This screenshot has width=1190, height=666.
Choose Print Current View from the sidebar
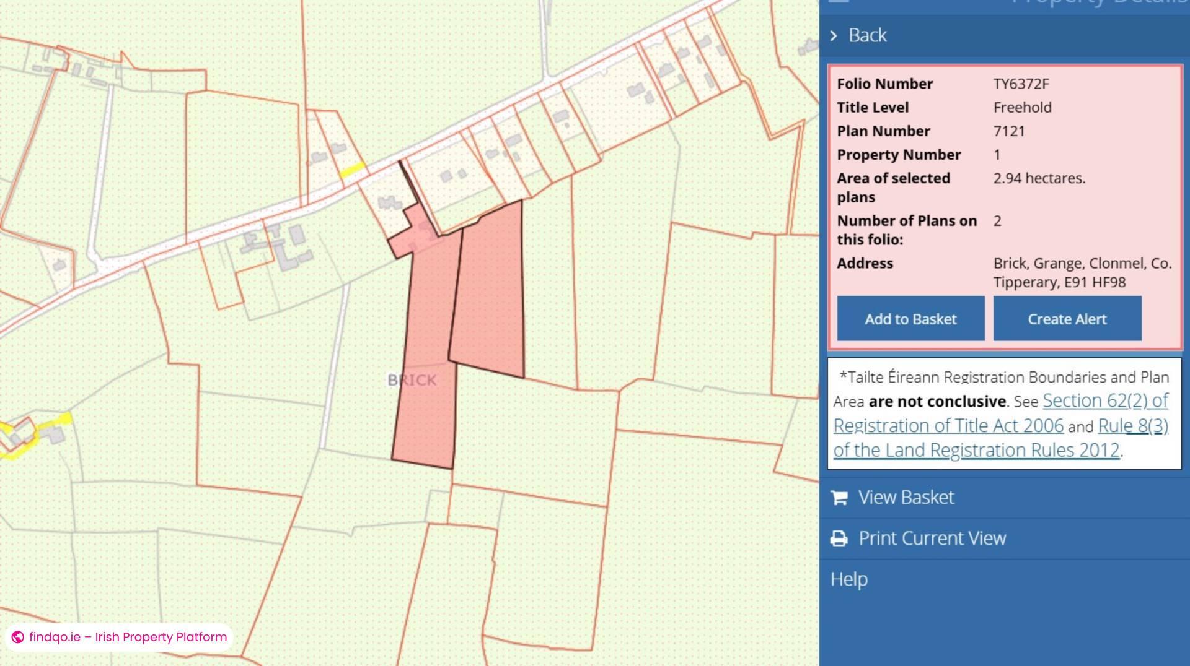pos(932,538)
